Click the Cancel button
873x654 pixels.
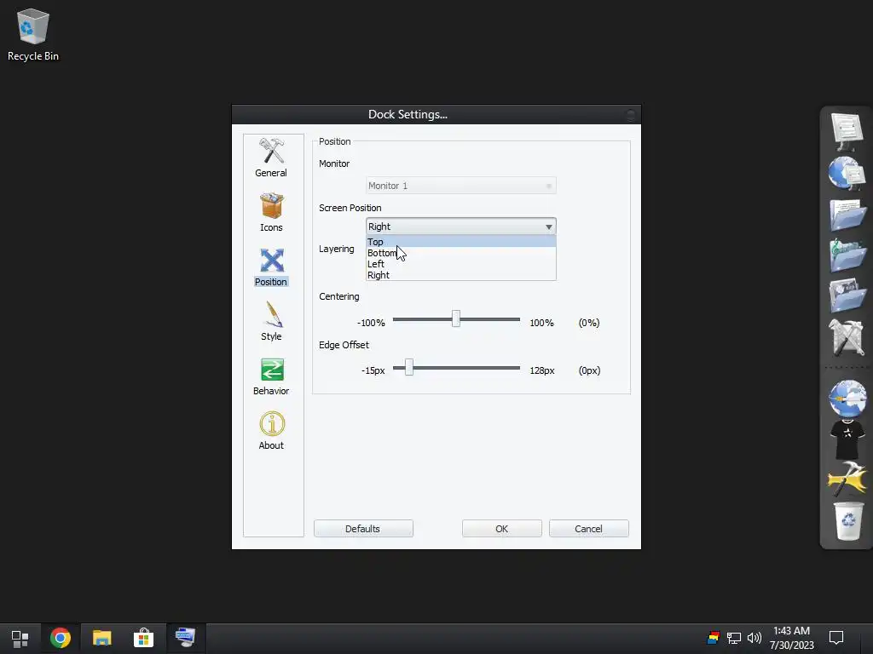click(x=588, y=528)
